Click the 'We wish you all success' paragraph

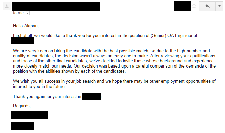pos(114,84)
